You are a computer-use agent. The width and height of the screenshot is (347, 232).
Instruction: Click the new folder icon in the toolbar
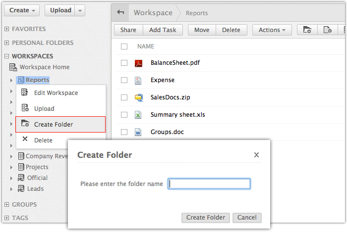pos(307,30)
